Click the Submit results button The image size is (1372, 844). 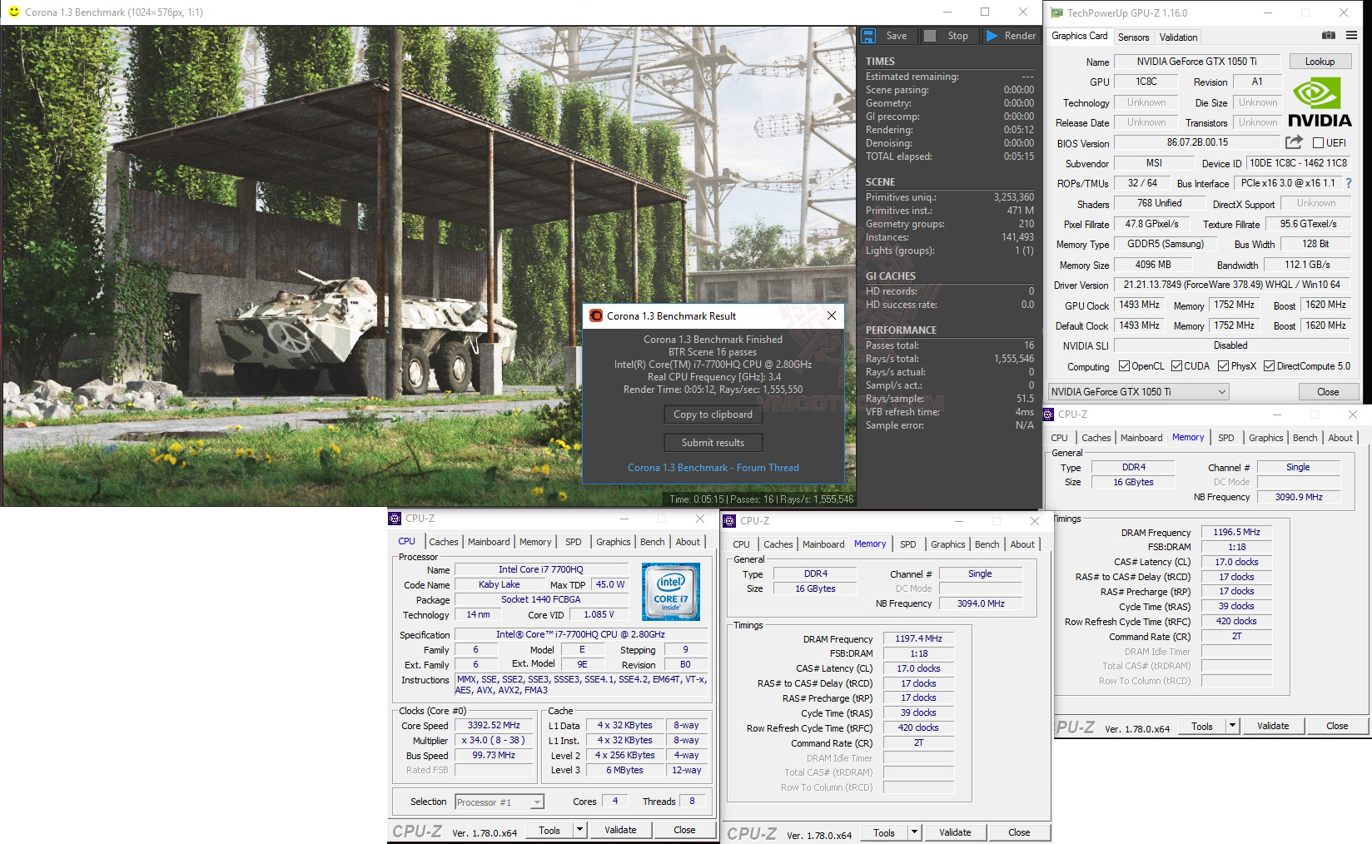coord(713,443)
